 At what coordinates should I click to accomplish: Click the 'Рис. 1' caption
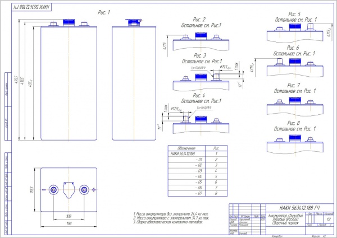tap(103, 11)
